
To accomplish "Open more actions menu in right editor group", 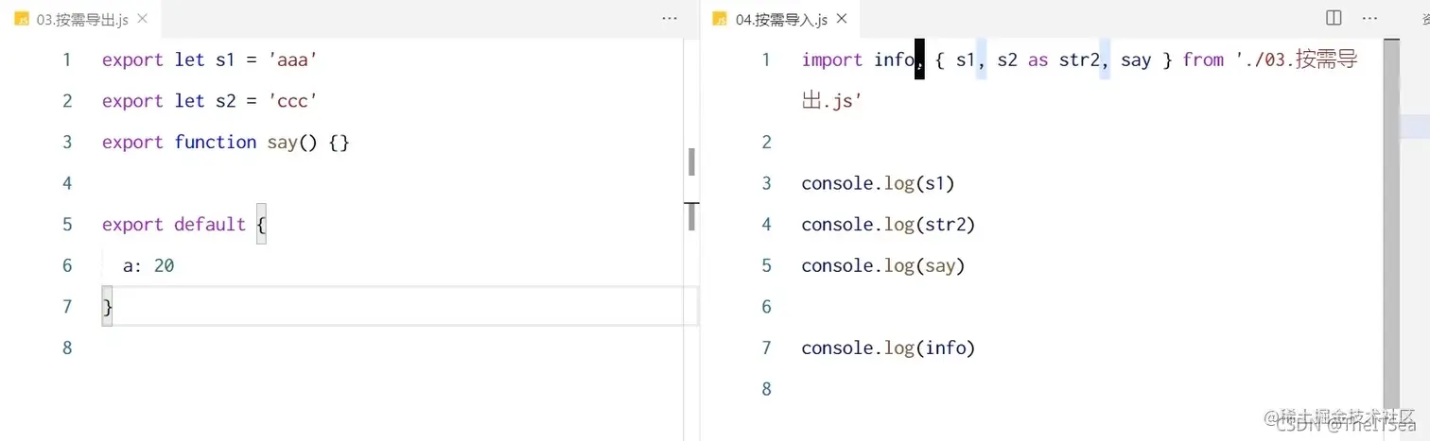I will (1369, 18).
